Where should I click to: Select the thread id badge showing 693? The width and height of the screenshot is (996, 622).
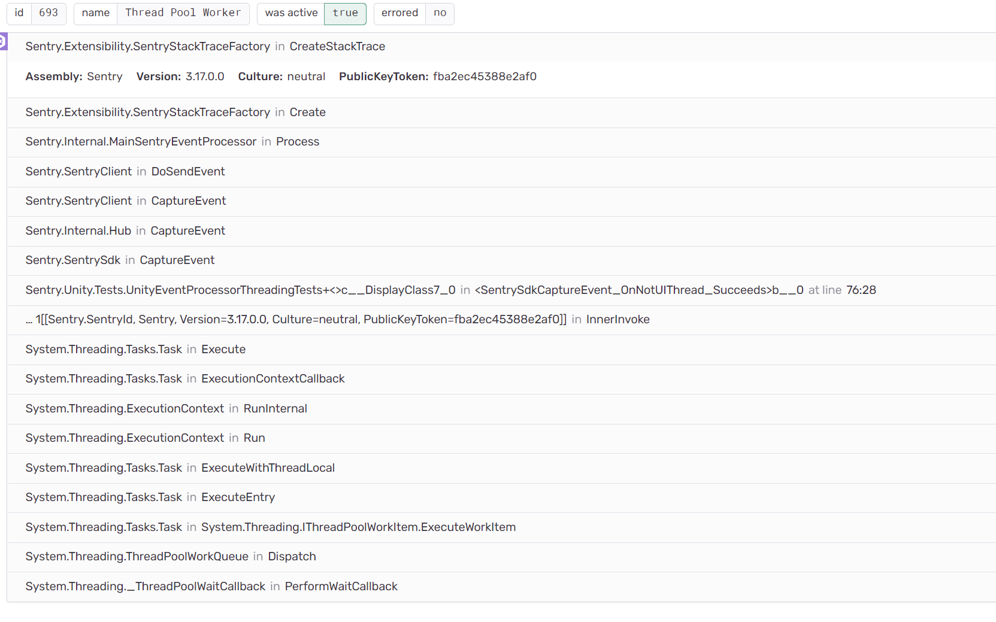click(37, 13)
